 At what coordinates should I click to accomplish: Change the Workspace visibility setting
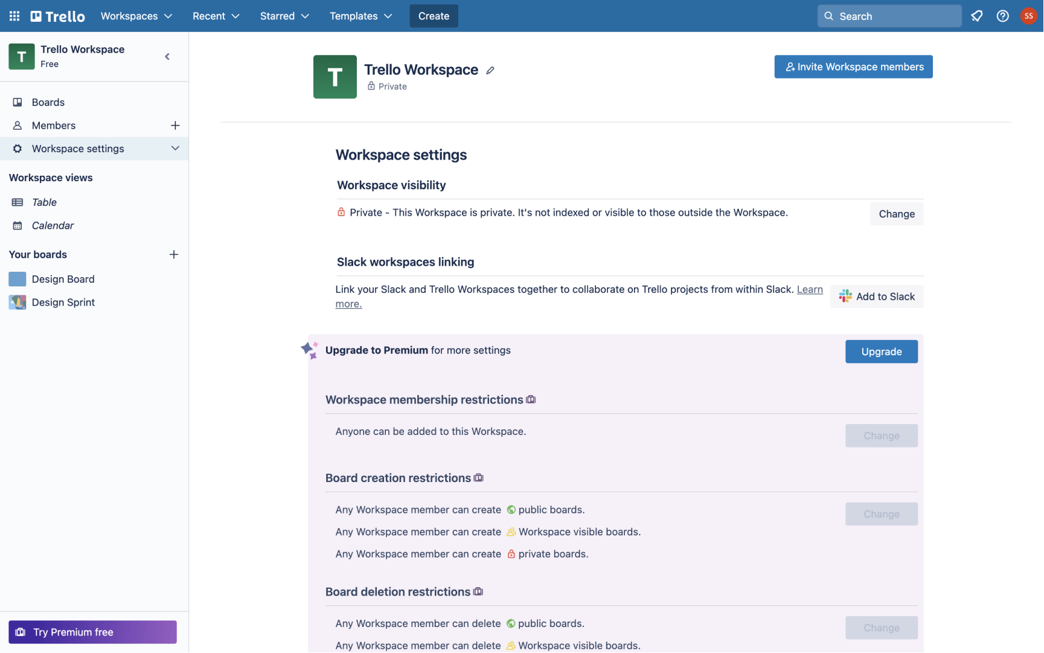tap(896, 214)
